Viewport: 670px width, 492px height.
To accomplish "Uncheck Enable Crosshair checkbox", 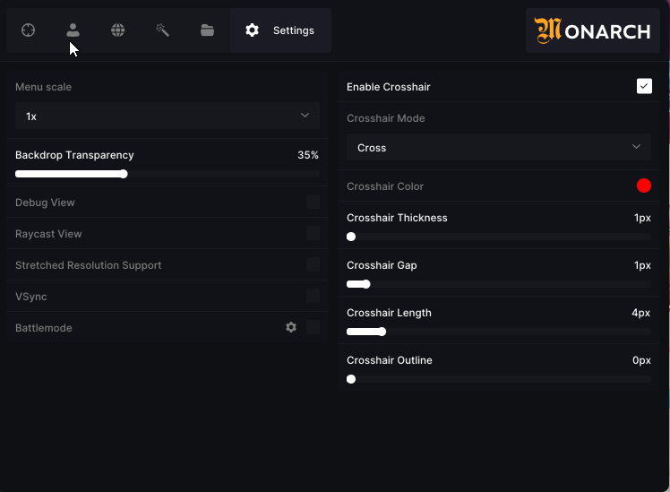I will pyautogui.click(x=644, y=86).
